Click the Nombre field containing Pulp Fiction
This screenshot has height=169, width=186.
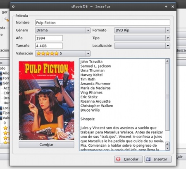(x=103, y=23)
